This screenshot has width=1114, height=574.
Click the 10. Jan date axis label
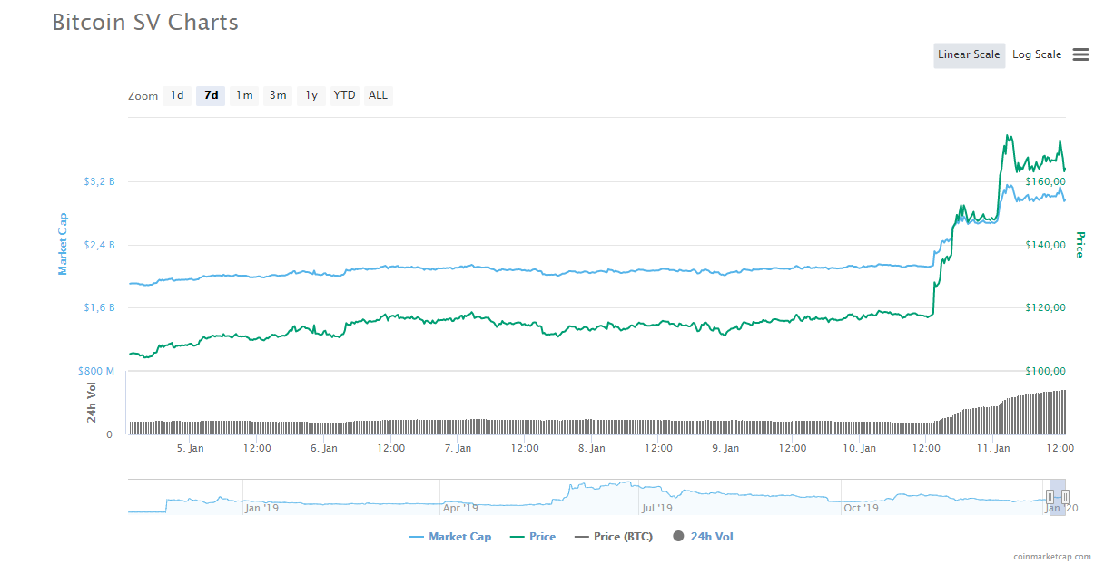click(x=860, y=448)
